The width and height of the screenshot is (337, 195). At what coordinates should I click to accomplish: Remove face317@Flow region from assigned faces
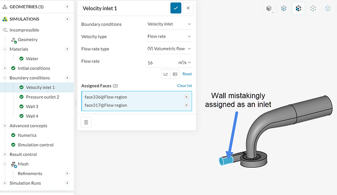coord(187,105)
